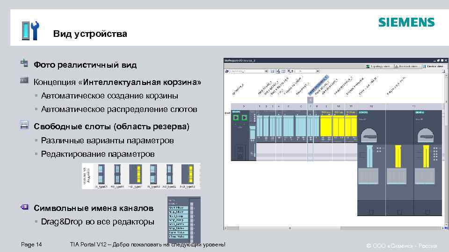Viewport: 449px width, 252px height.
Task: Close the device view window
Action: pyautogui.click(x=446, y=61)
